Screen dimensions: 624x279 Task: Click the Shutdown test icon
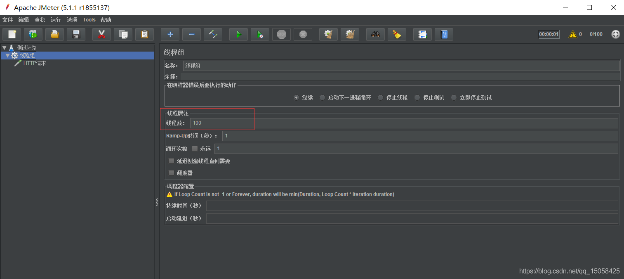303,34
